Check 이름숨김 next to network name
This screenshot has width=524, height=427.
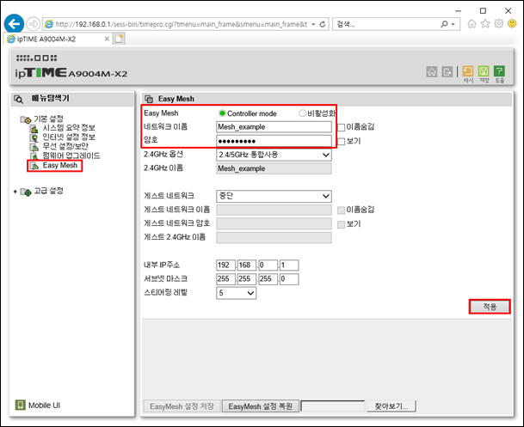point(342,127)
